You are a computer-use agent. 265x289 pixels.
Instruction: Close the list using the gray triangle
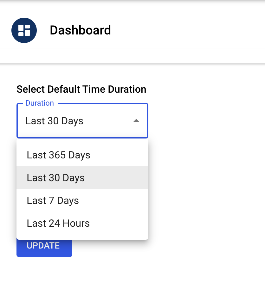coord(136,121)
